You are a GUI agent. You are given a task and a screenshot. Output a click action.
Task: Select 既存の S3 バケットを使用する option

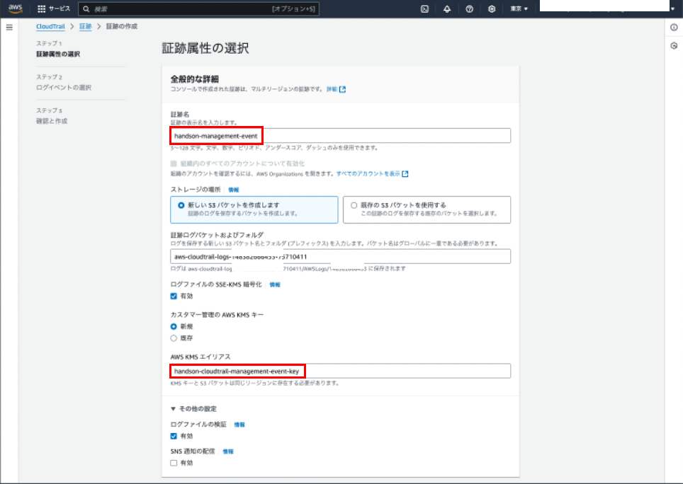pos(427,209)
